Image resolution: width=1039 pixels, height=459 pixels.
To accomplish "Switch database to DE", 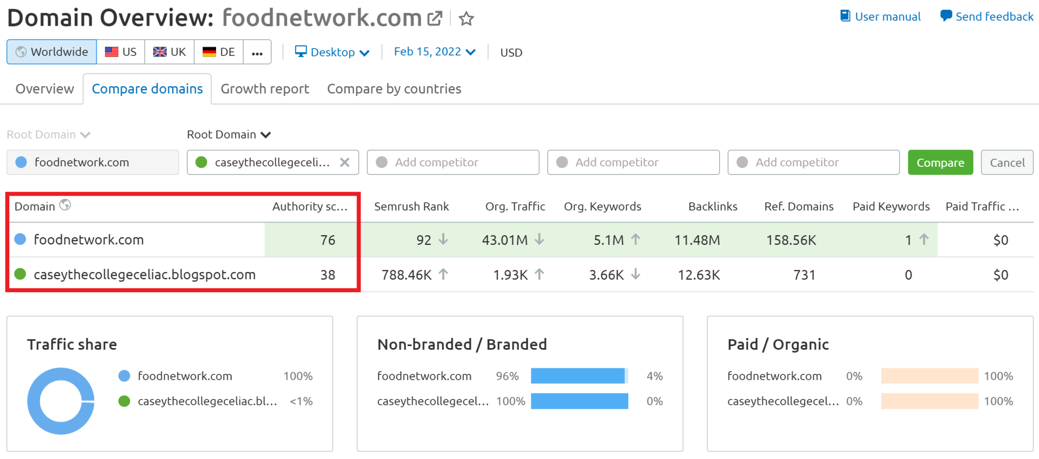I will (x=219, y=52).
